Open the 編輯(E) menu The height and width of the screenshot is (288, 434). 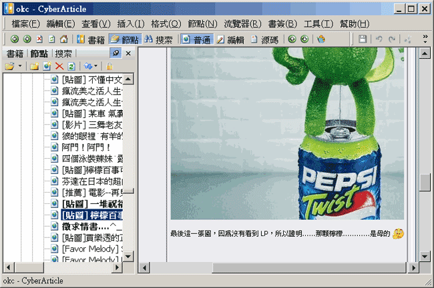[61, 24]
